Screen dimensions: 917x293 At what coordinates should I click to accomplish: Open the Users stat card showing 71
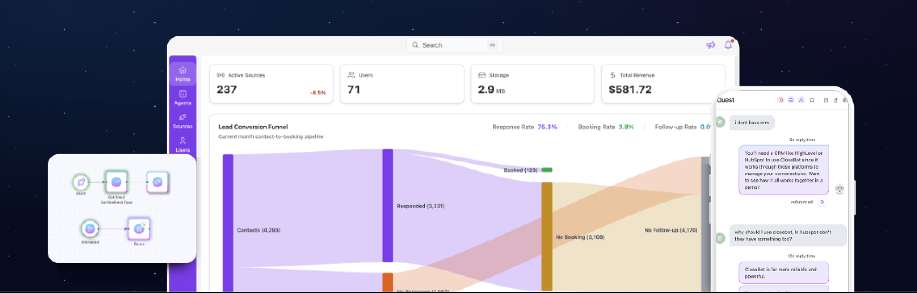(x=402, y=84)
